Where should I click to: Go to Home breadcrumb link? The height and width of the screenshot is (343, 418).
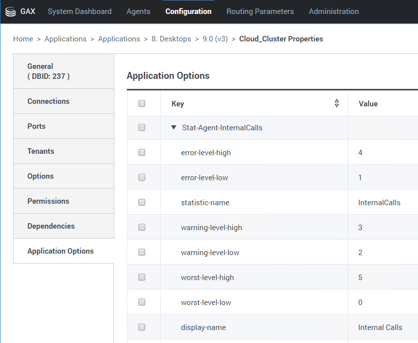point(23,39)
